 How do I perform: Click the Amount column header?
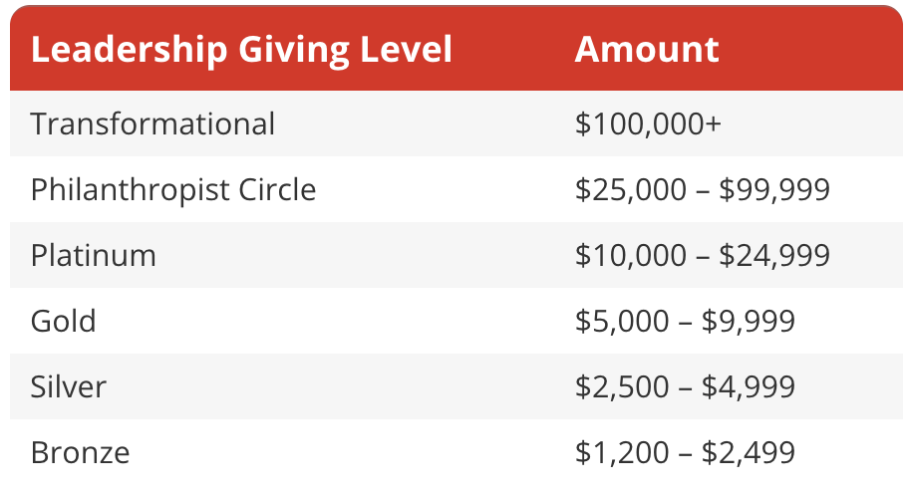tap(647, 50)
